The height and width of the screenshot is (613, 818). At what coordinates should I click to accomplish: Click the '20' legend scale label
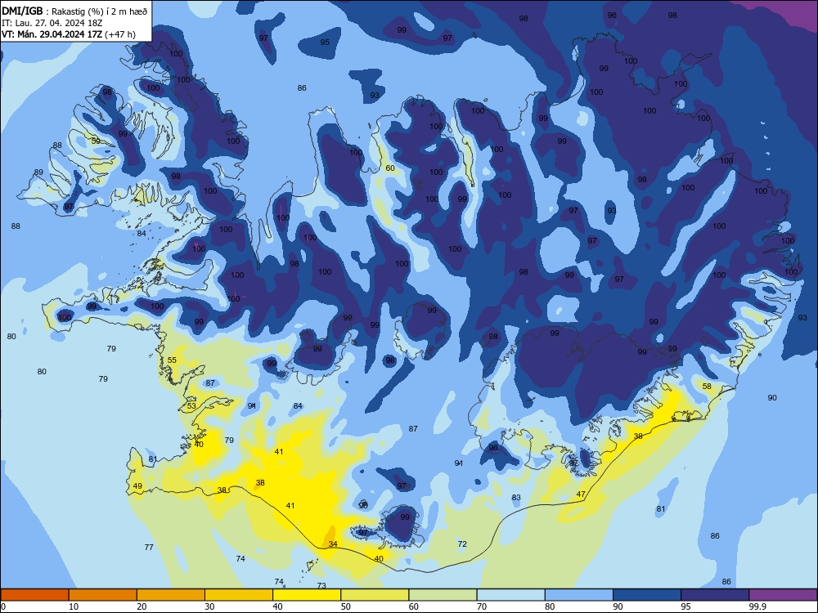(x=142, y=606)
